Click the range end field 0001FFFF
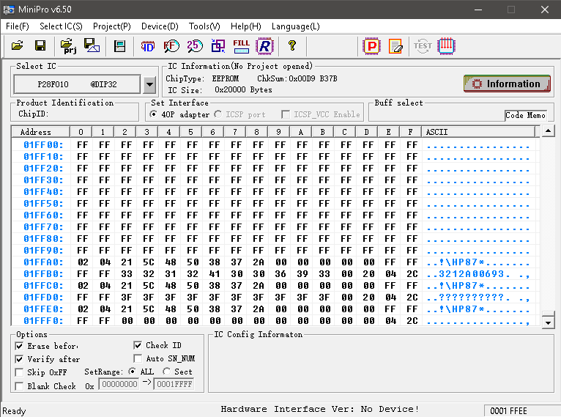561x417 pixels. pos(174,384)
